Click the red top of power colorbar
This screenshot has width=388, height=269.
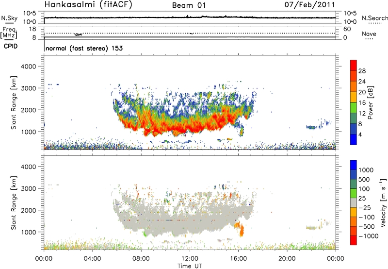click(354, 66)
